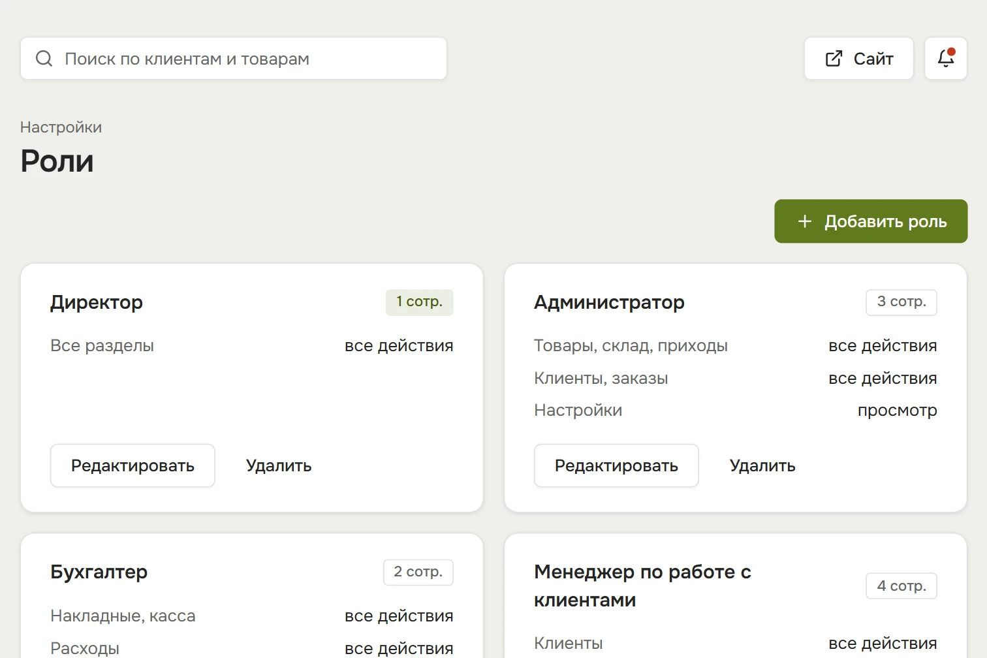Delete the Директор role
The height and width of the screenshot is (658, 987).
coord(279,465)
